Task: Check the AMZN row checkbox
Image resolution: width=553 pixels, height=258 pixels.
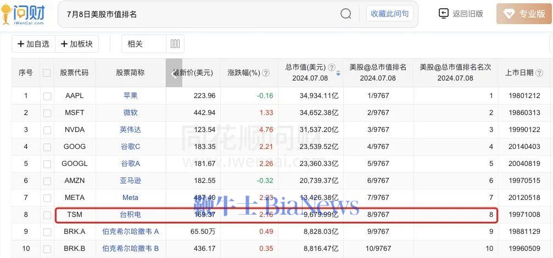Action: coord(47,181)
